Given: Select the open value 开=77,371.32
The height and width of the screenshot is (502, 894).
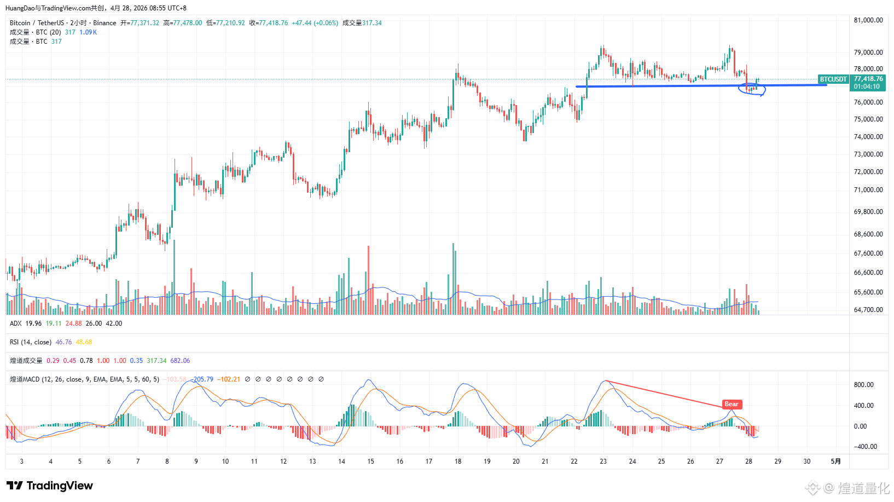Looking at the screenshot, I should tap(140, 23).
